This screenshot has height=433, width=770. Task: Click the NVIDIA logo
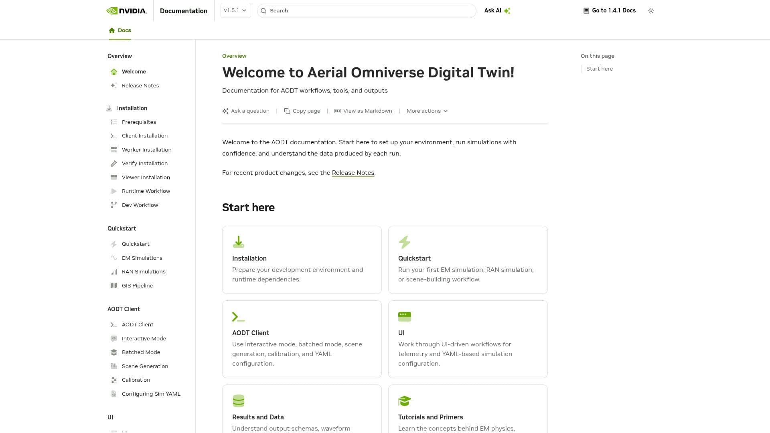click(126, 11)
